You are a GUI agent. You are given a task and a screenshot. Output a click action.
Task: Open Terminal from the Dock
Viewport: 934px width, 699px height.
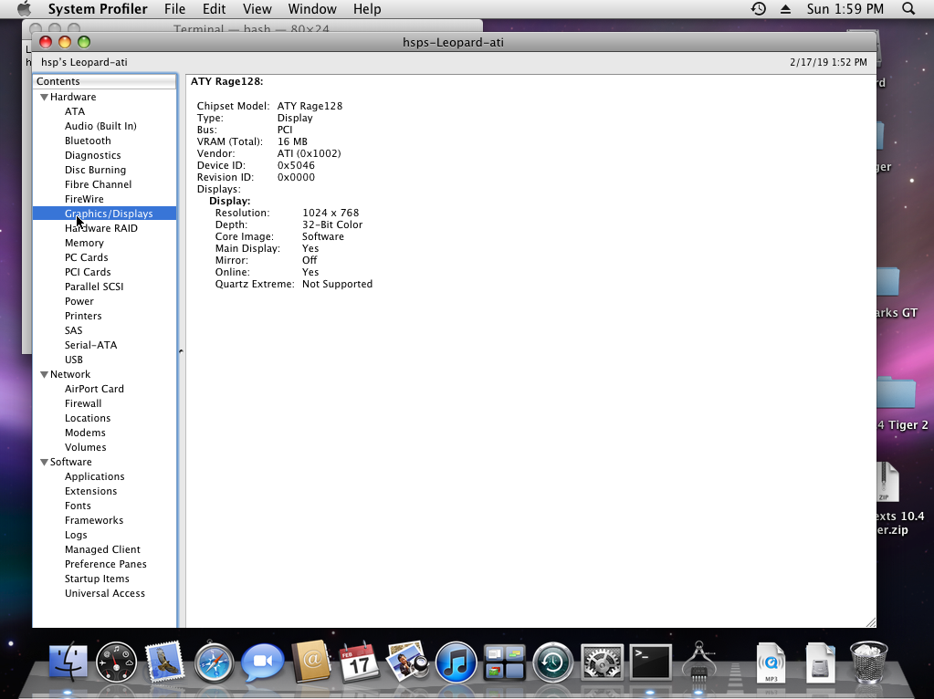click(x=650, y=662)
